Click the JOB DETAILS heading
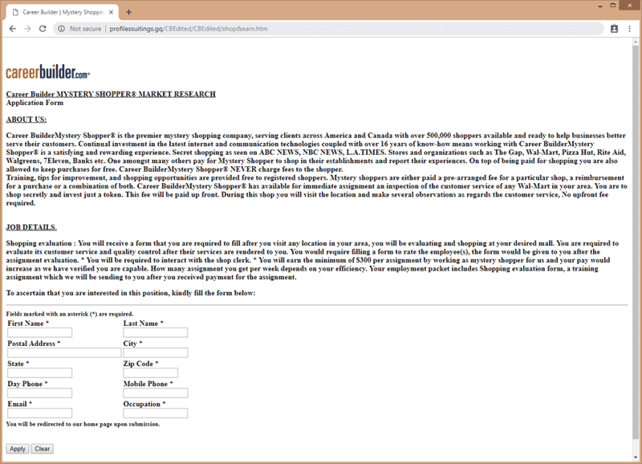The image size is (642, 464). 31,227
